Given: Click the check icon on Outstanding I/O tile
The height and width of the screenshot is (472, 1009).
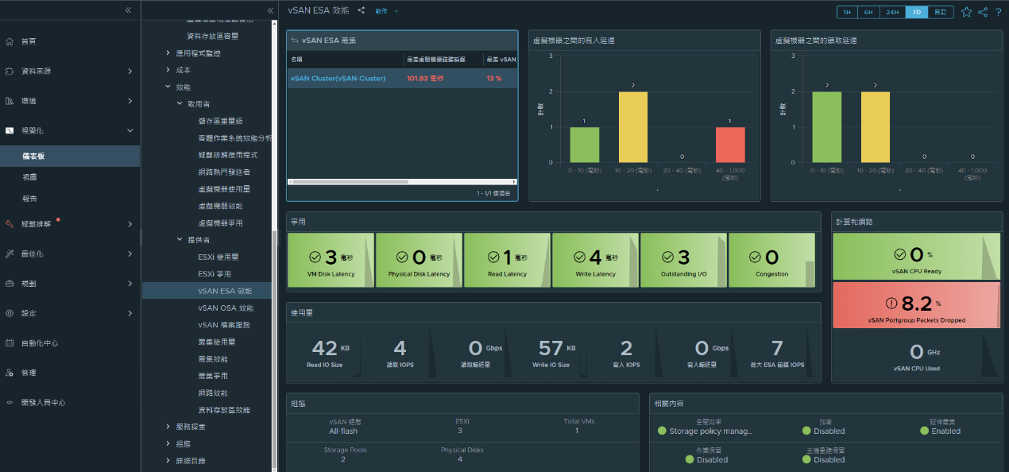Looking at the screenshot, I should click(x=668, y=257).
